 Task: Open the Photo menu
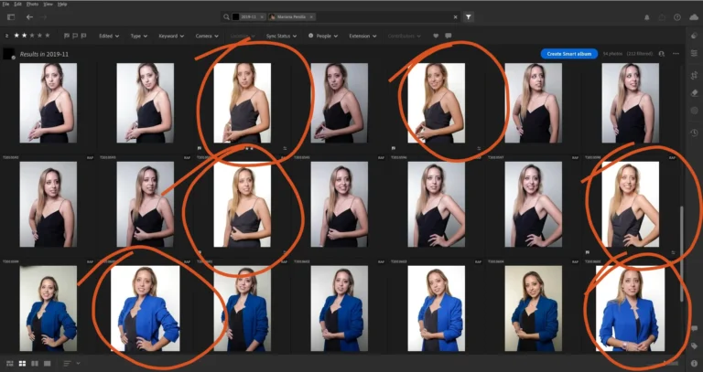tap(34, 4)
